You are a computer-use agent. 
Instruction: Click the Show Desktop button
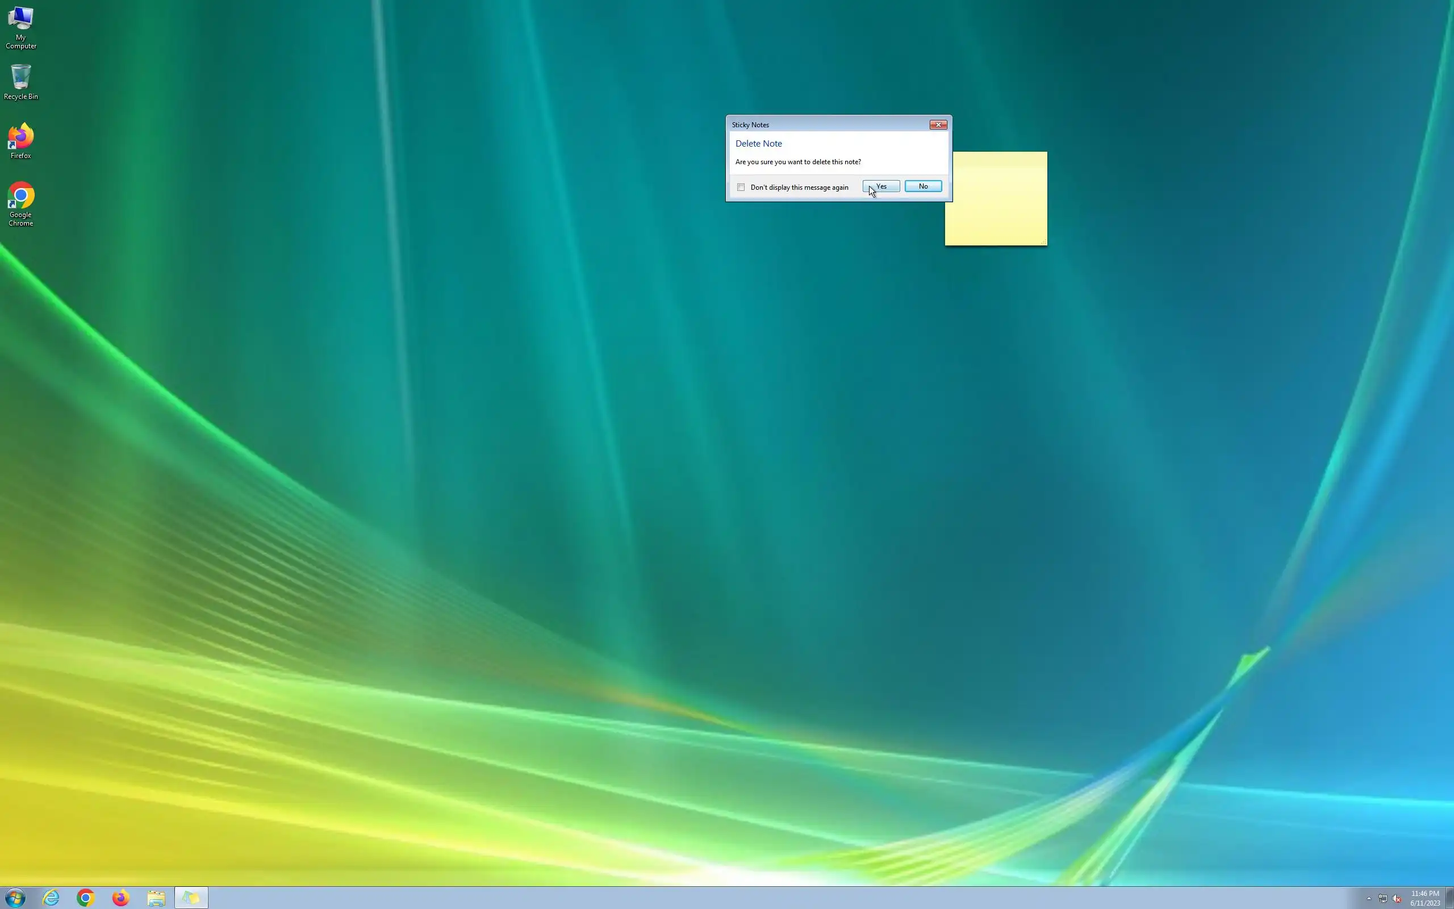(1450, 898)
